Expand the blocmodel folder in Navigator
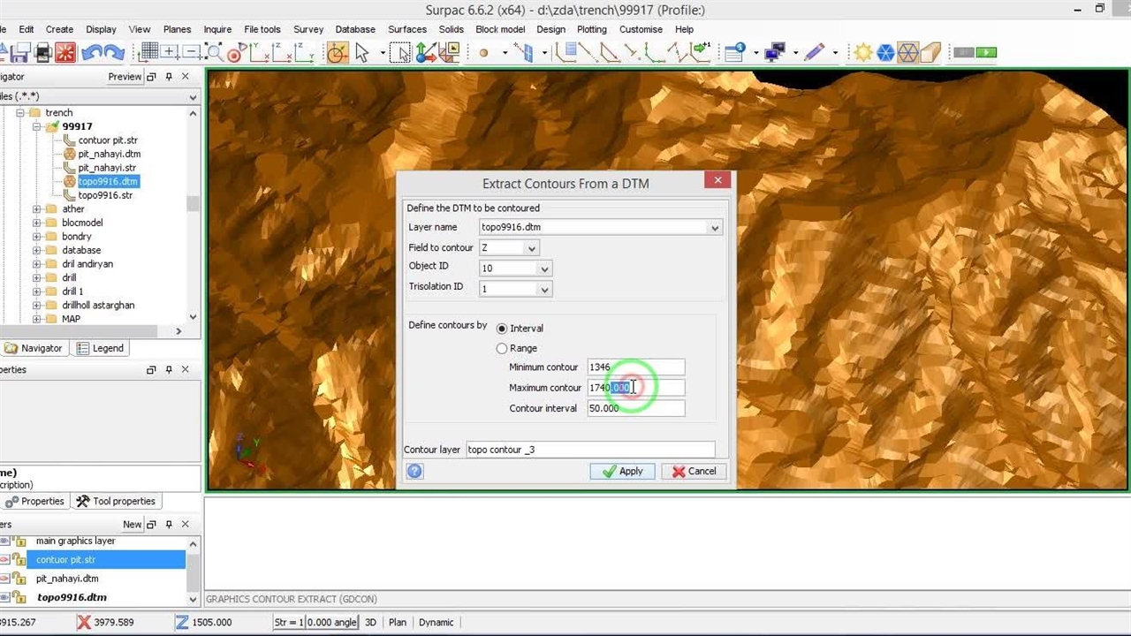The image size is (1131, 636). click(x=37, y=223)
